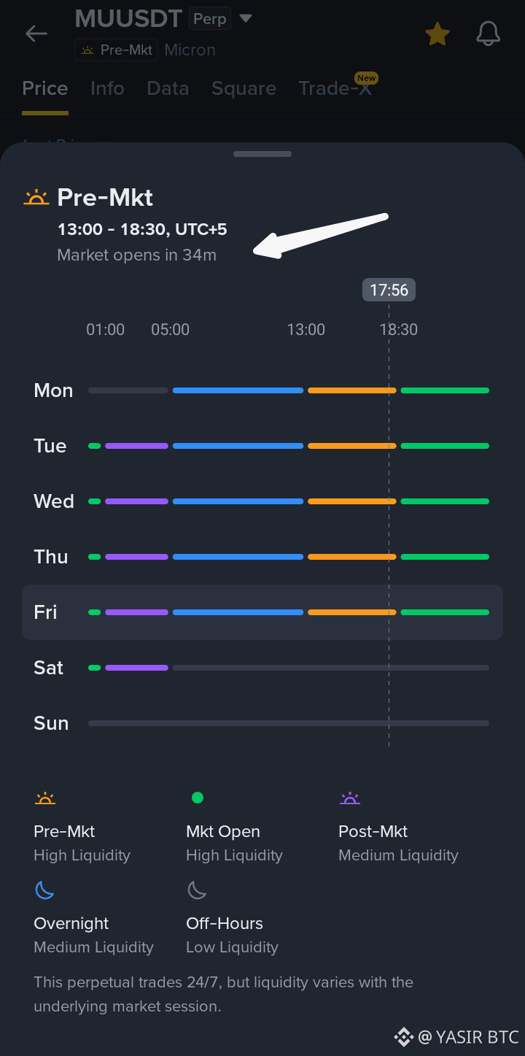The width and height of the screenshot is (525, 1056).
Task: Click the gray Off-Hours moon icon
Action: (197, 890)
